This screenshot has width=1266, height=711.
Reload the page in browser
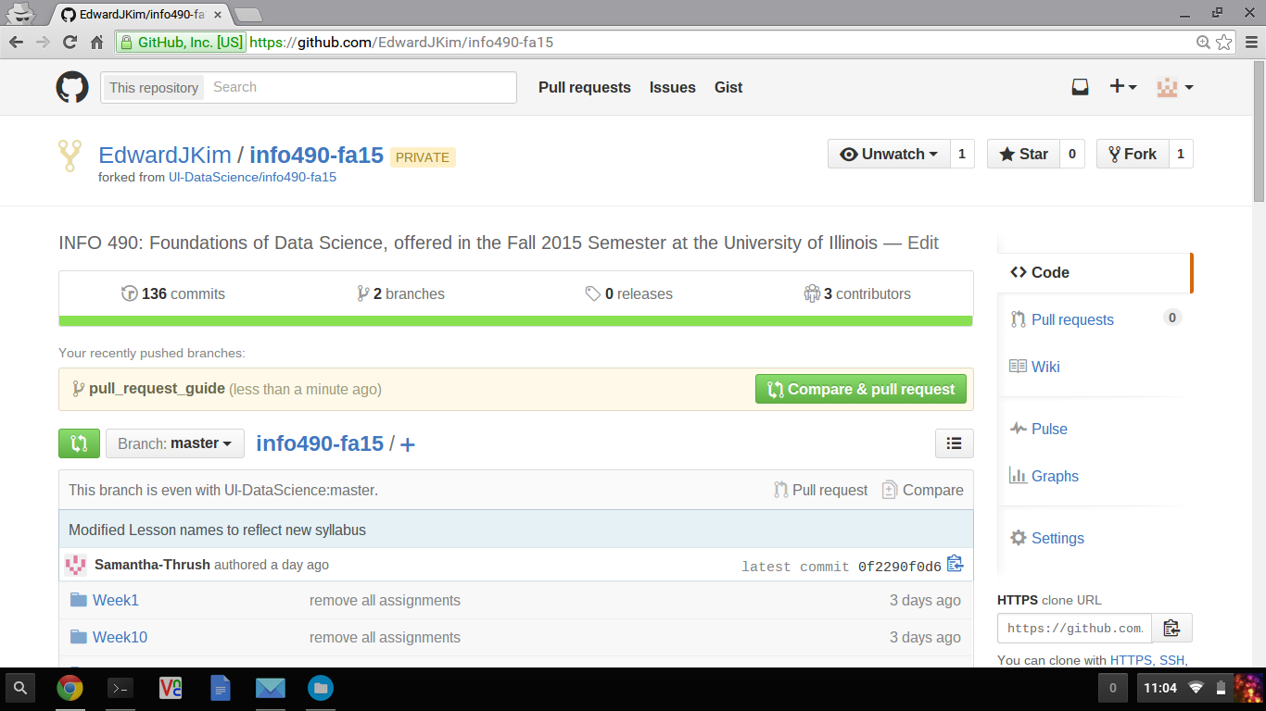click(x=70, y=42)
